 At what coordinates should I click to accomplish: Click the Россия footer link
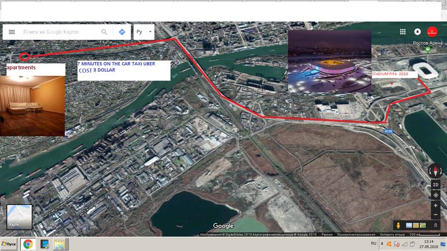click(327, 234)
